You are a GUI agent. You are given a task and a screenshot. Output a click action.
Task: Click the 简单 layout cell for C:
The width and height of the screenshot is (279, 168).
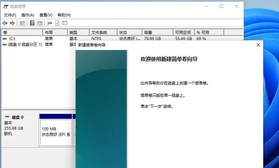(48, 39)
